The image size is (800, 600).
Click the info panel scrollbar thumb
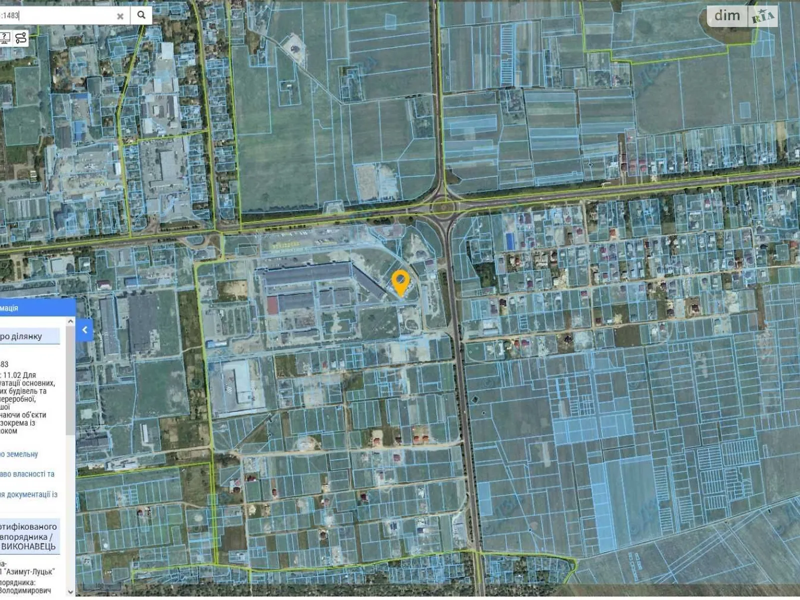pos(70,380)
